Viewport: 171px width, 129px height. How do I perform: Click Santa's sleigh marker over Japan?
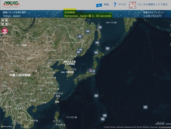91,70
